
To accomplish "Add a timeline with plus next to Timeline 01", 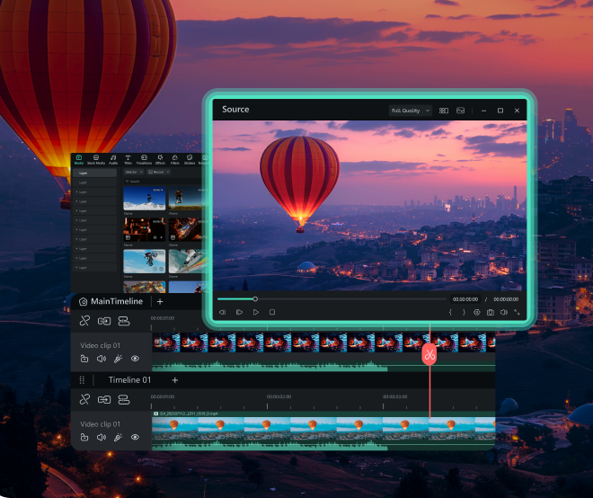I will pos(174,380).
